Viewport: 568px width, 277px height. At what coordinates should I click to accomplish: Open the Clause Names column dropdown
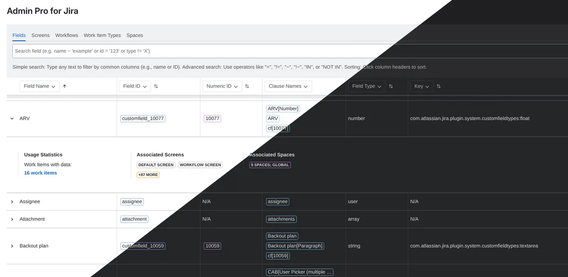coord(288,86)
